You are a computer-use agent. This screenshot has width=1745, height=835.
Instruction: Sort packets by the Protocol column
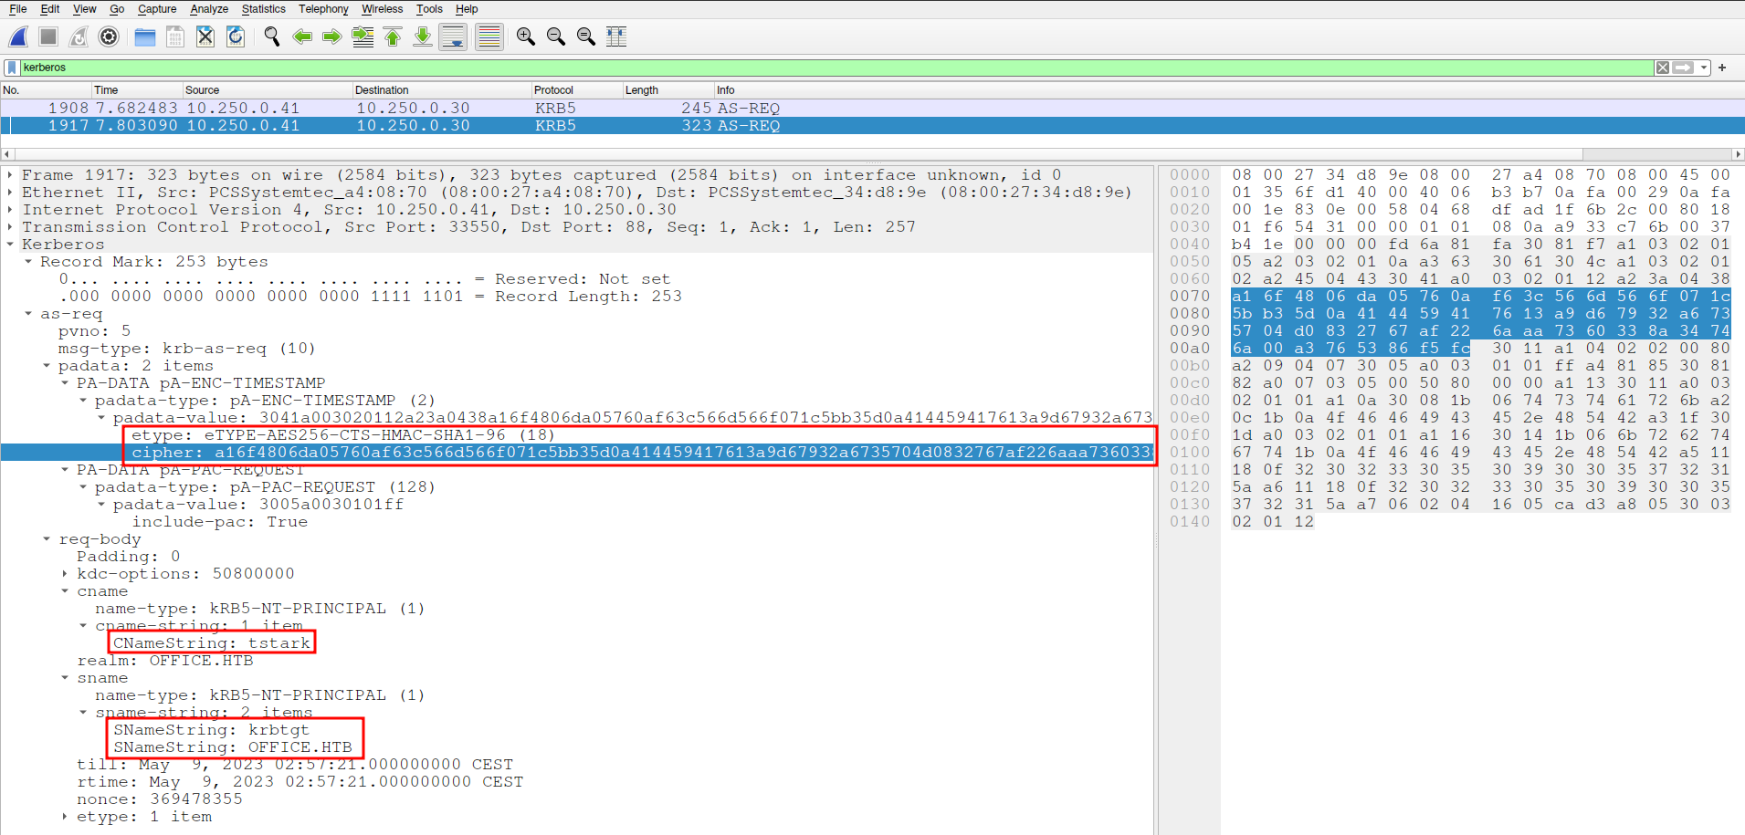pyautogui.click(x=577, y=90)
